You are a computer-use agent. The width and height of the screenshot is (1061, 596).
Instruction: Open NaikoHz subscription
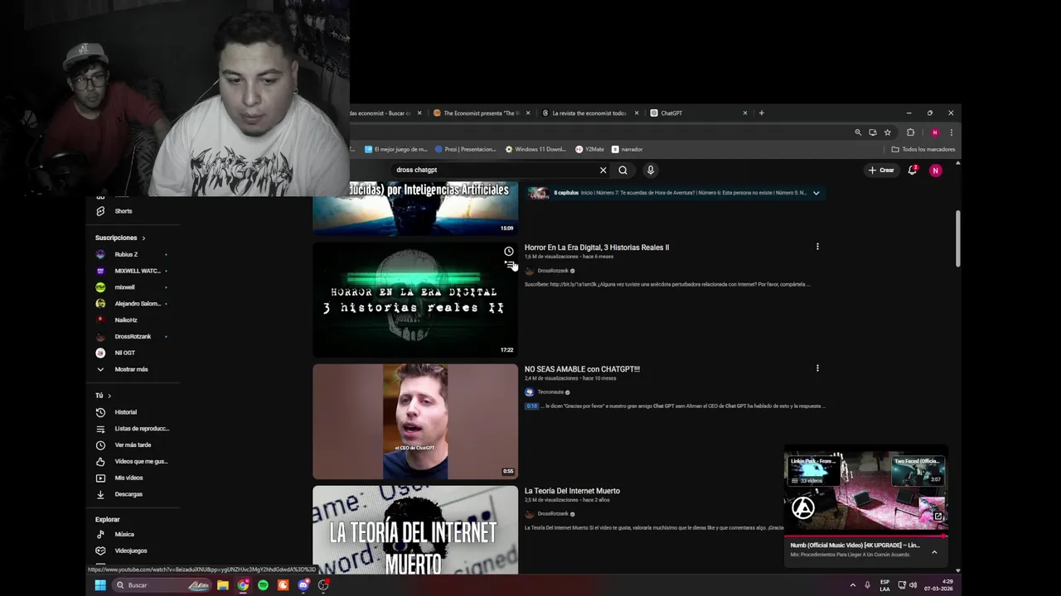tap(126, 320)
